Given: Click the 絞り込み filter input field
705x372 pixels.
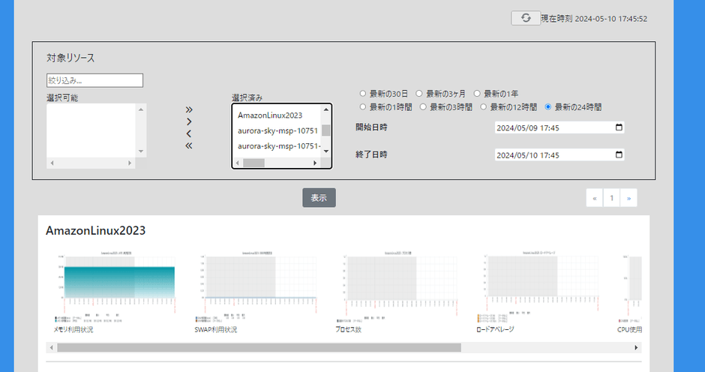Looking at the screenshot, I should (94, 80).
